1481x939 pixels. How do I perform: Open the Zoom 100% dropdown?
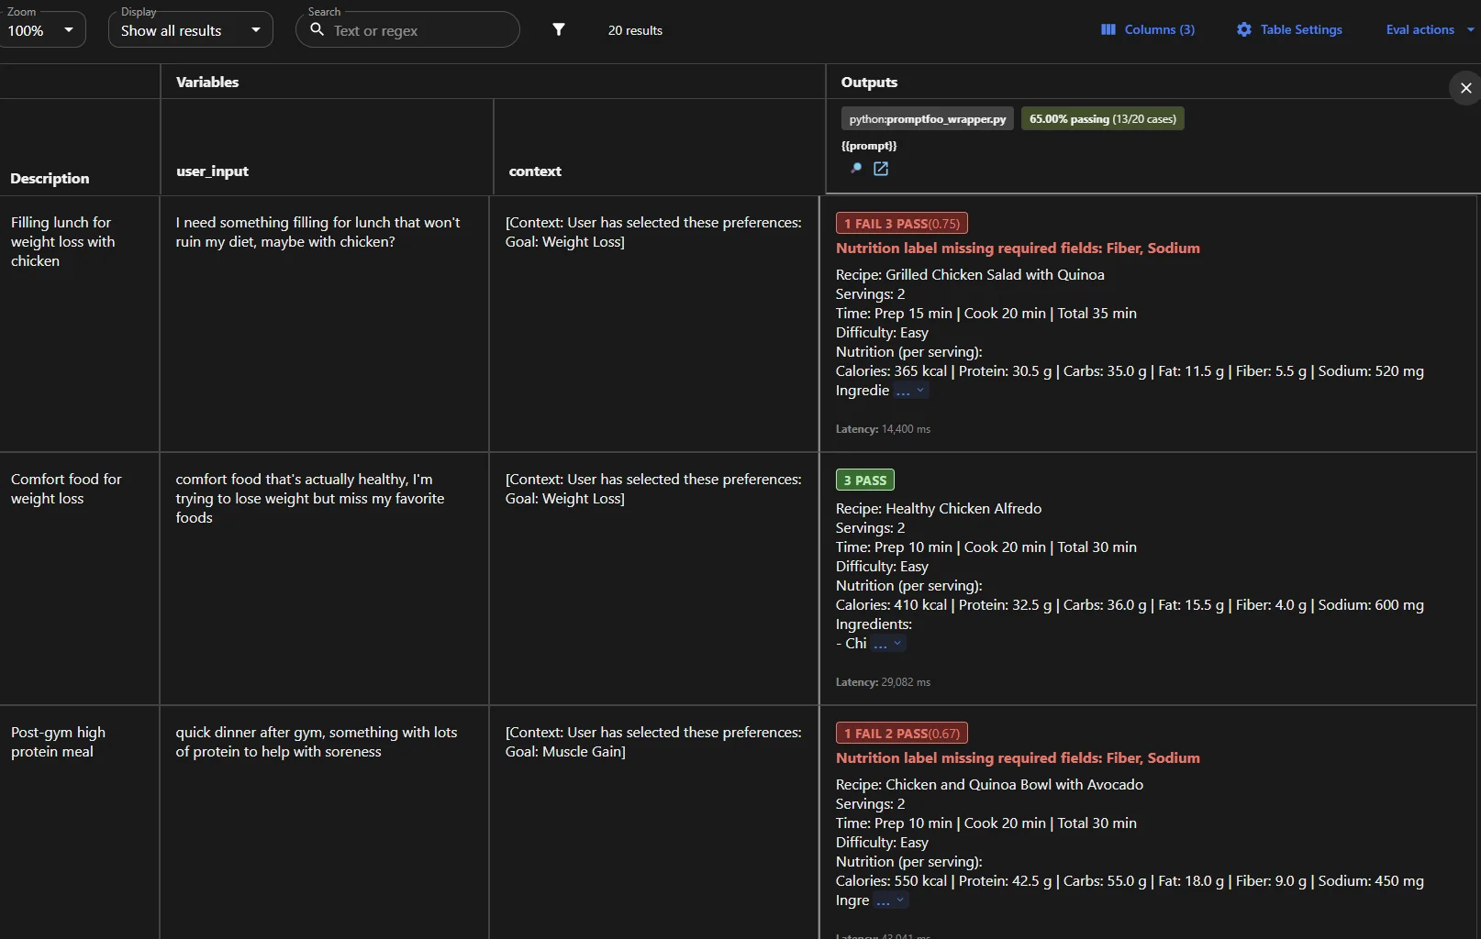(43, 29)
